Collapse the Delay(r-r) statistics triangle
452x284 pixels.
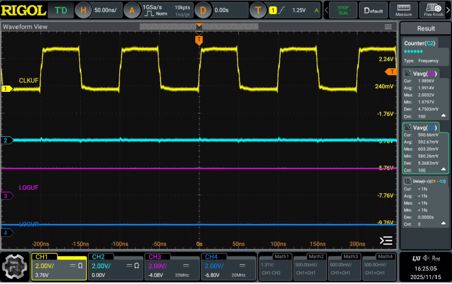coord(443,223)
